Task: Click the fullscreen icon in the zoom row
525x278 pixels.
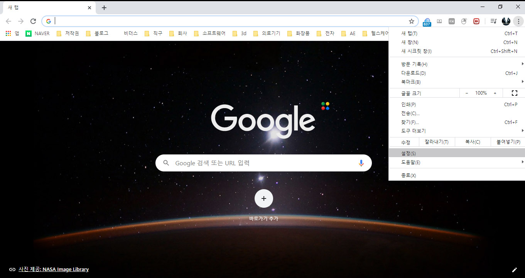Action: (x=514, y=93)
